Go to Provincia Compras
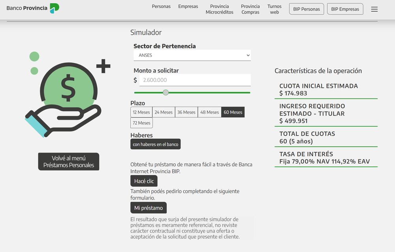Screen dimensions: 395x252 [x=250, y=9]
